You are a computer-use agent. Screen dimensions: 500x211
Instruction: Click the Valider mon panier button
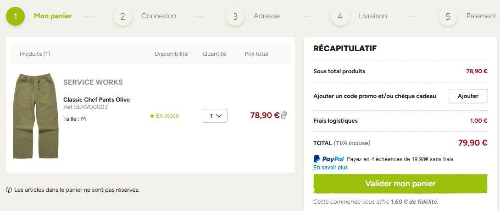coord(400,184)
